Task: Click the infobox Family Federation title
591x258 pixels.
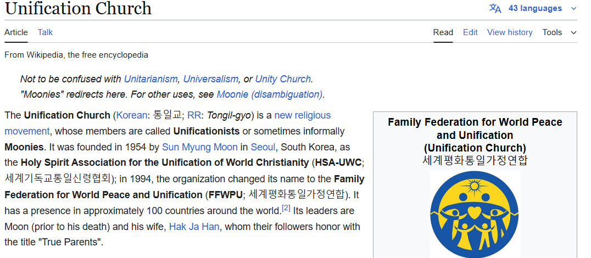Action: pyautogui.click(x=475, y=135)
